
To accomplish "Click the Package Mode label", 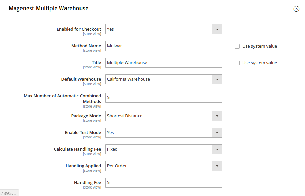I will 86,116.
